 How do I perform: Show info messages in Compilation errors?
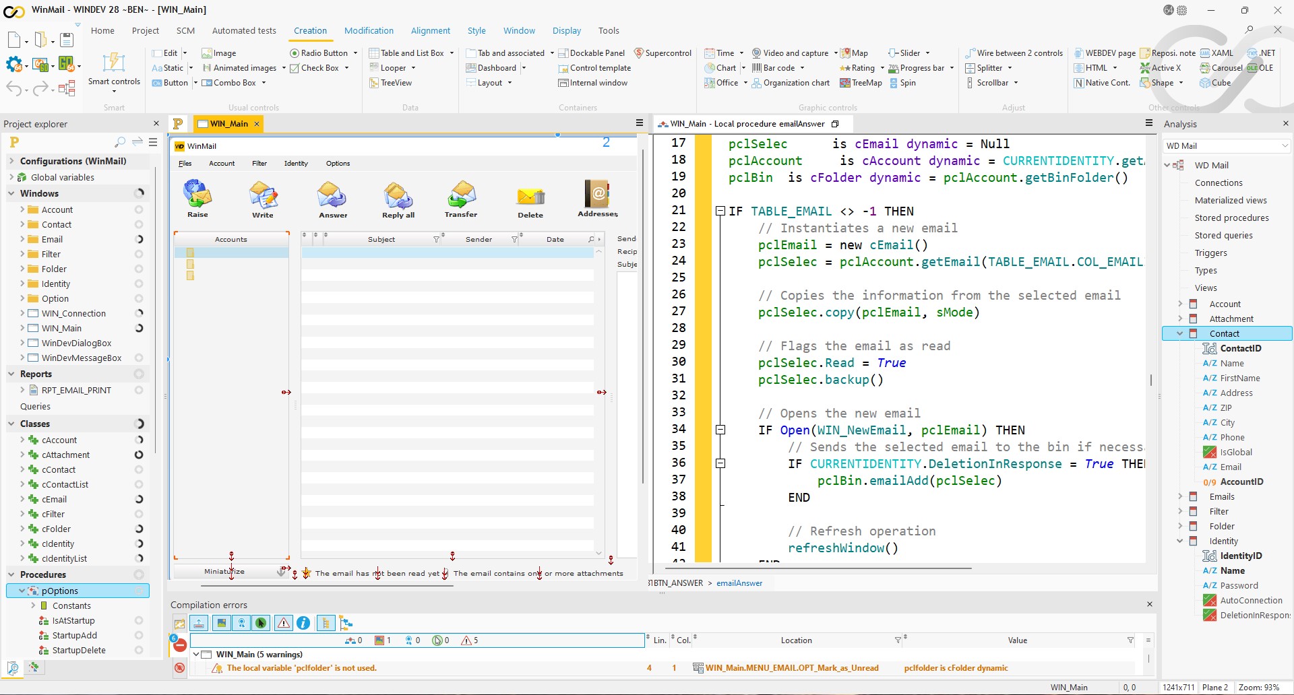pos(303,623)
